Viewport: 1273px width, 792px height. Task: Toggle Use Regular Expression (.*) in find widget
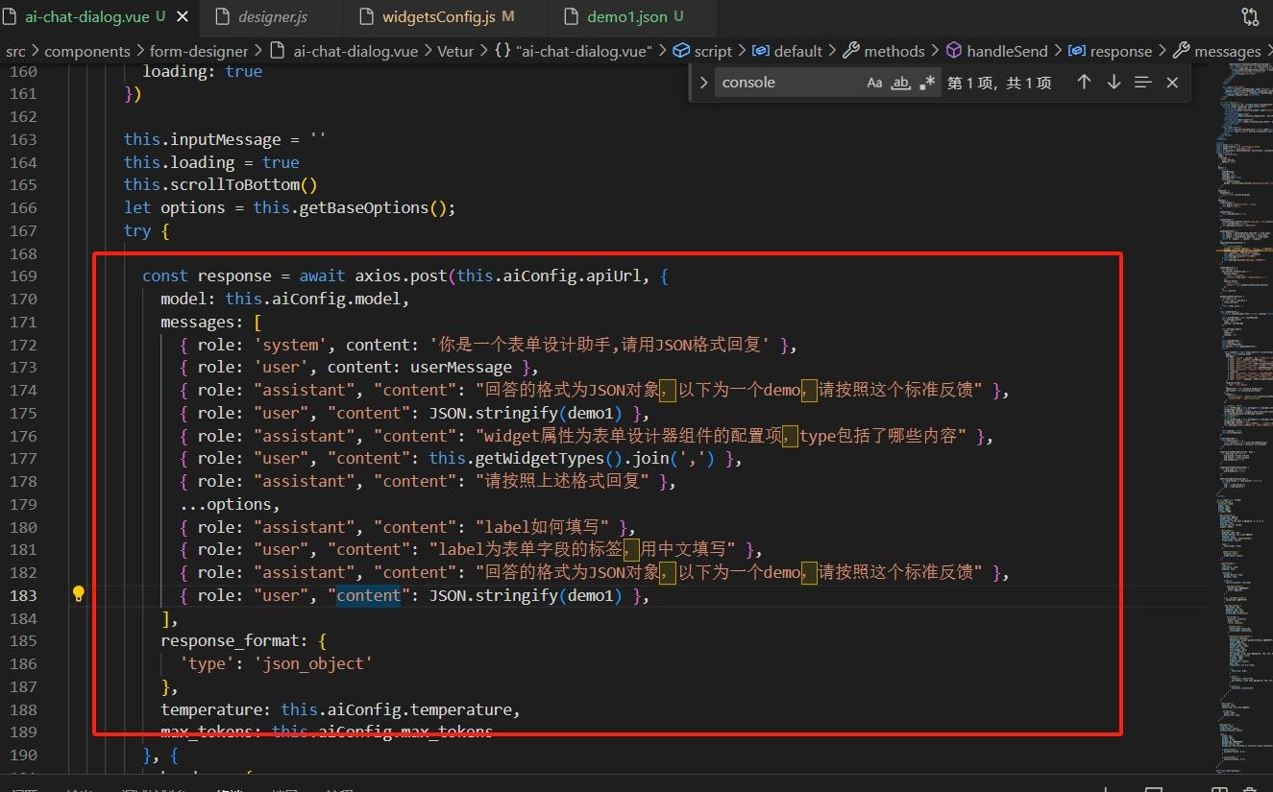click(926, 83)
